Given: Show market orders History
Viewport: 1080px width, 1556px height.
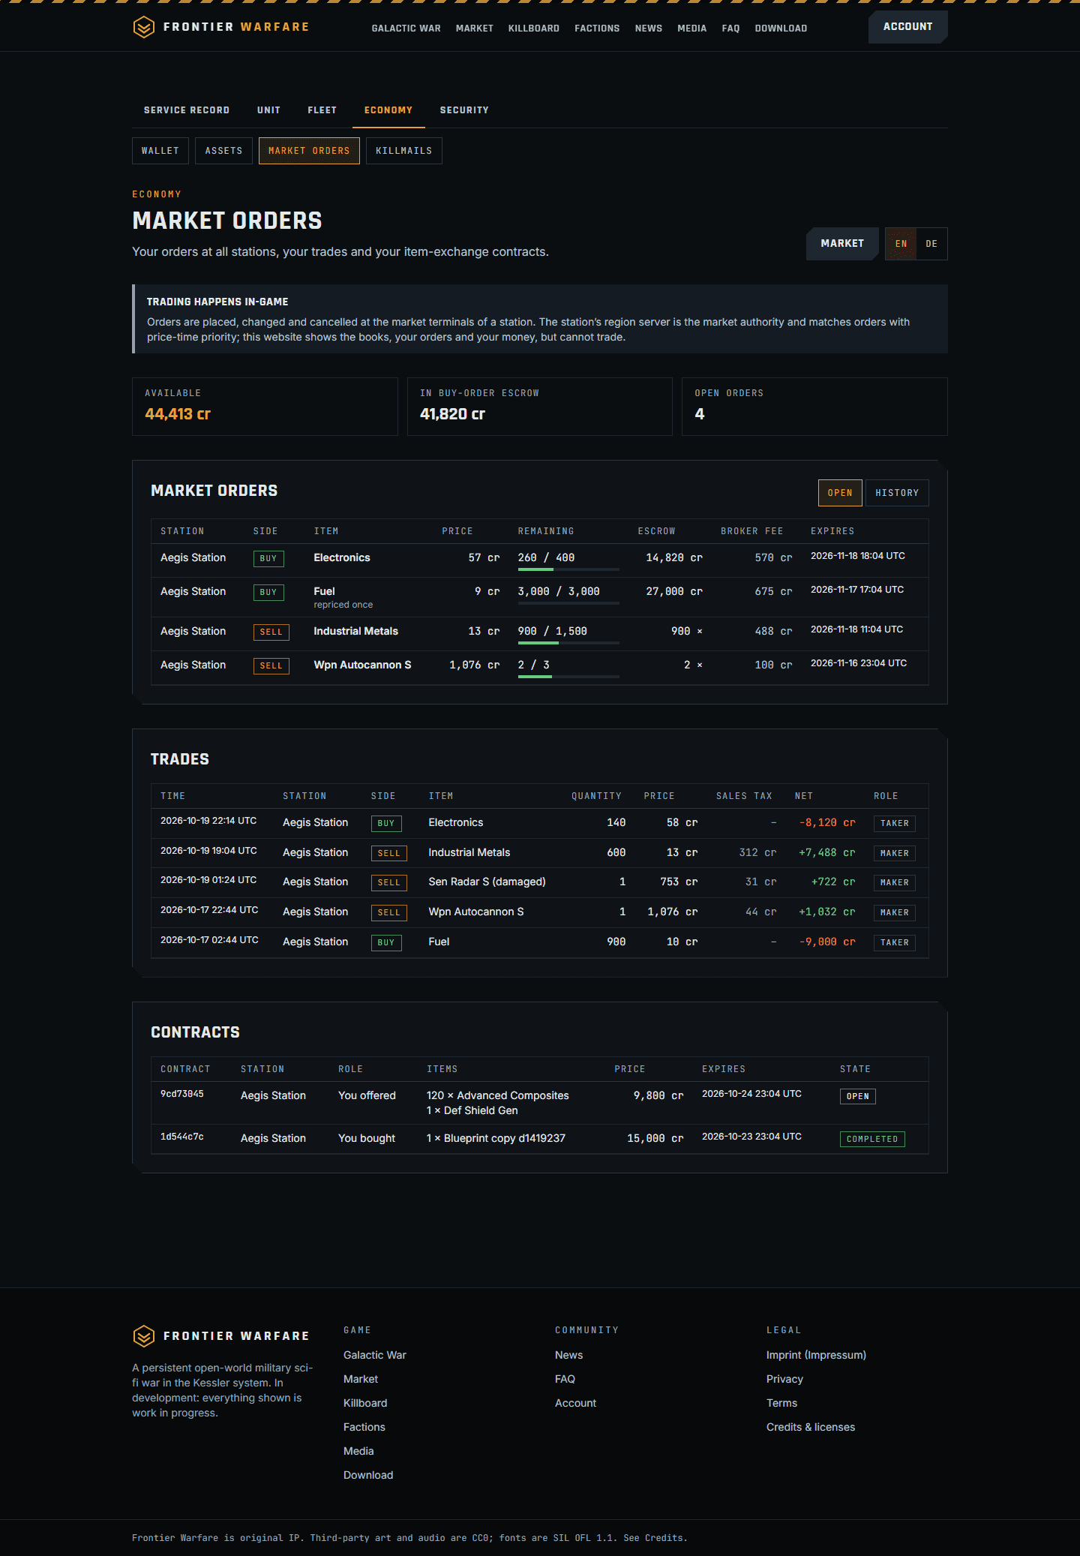Looking at the screenshot, I should pyautogui.click(x=897, y=493).
